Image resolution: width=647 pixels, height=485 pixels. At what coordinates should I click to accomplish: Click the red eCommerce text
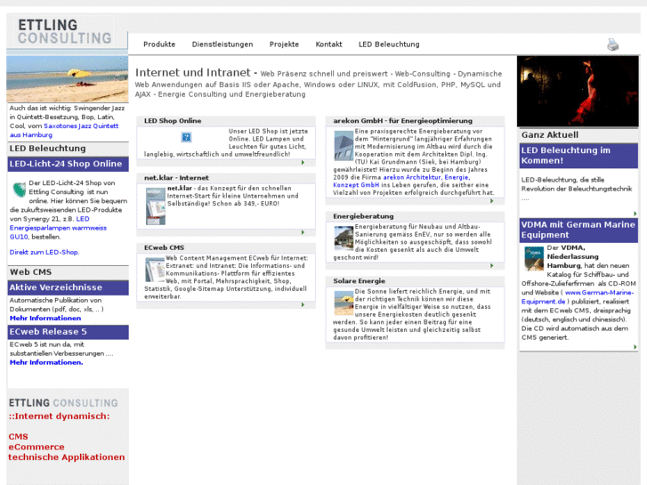pos(36,447)
